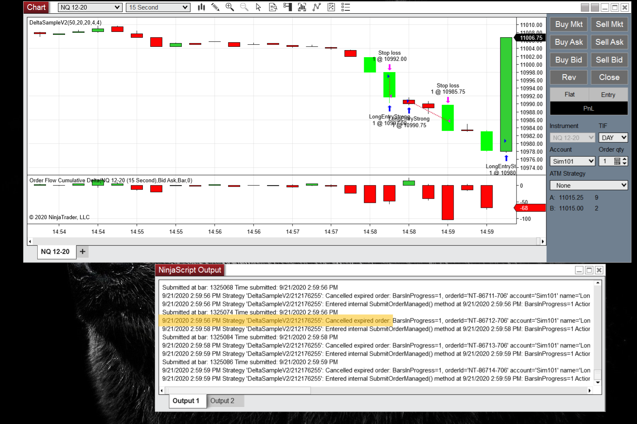Show the Data Box icon
637x424 pixels.
click(273, 7)
